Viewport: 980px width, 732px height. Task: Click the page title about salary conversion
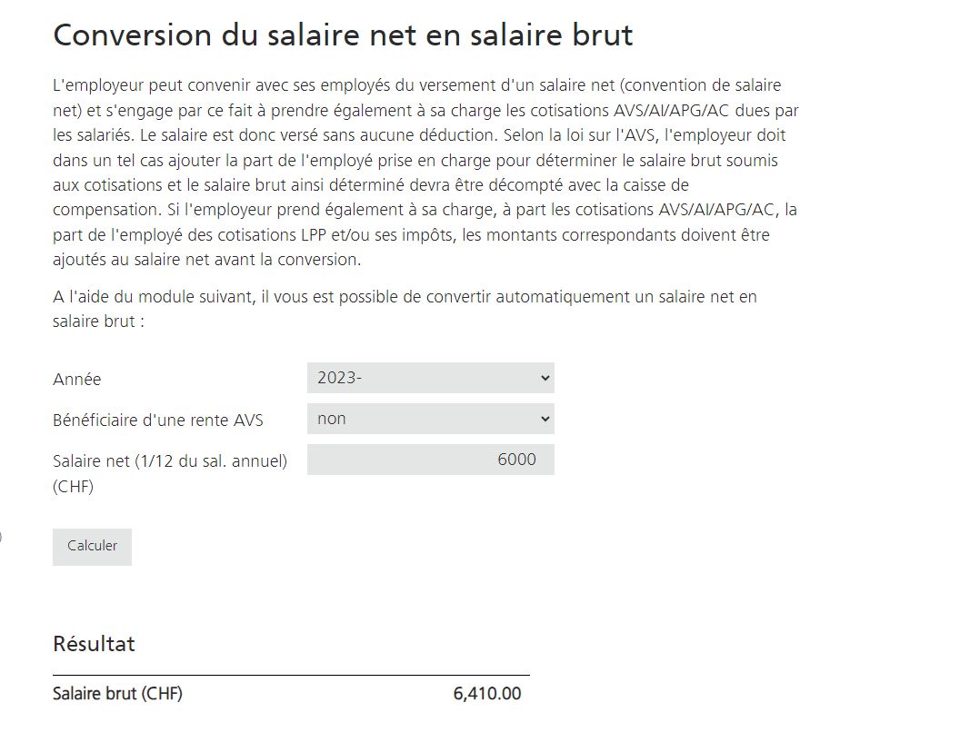342,35
